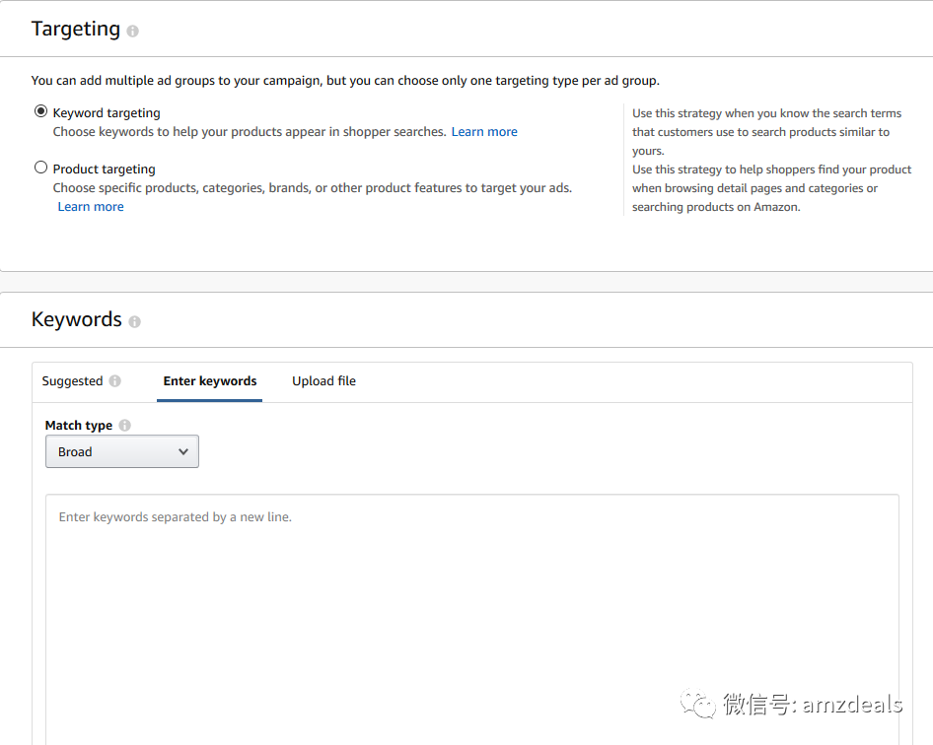Image resolution: width=933 pixels, height=745 pixels.
Task: Click the Keyword targeting option label
Action: click(107, 113)
